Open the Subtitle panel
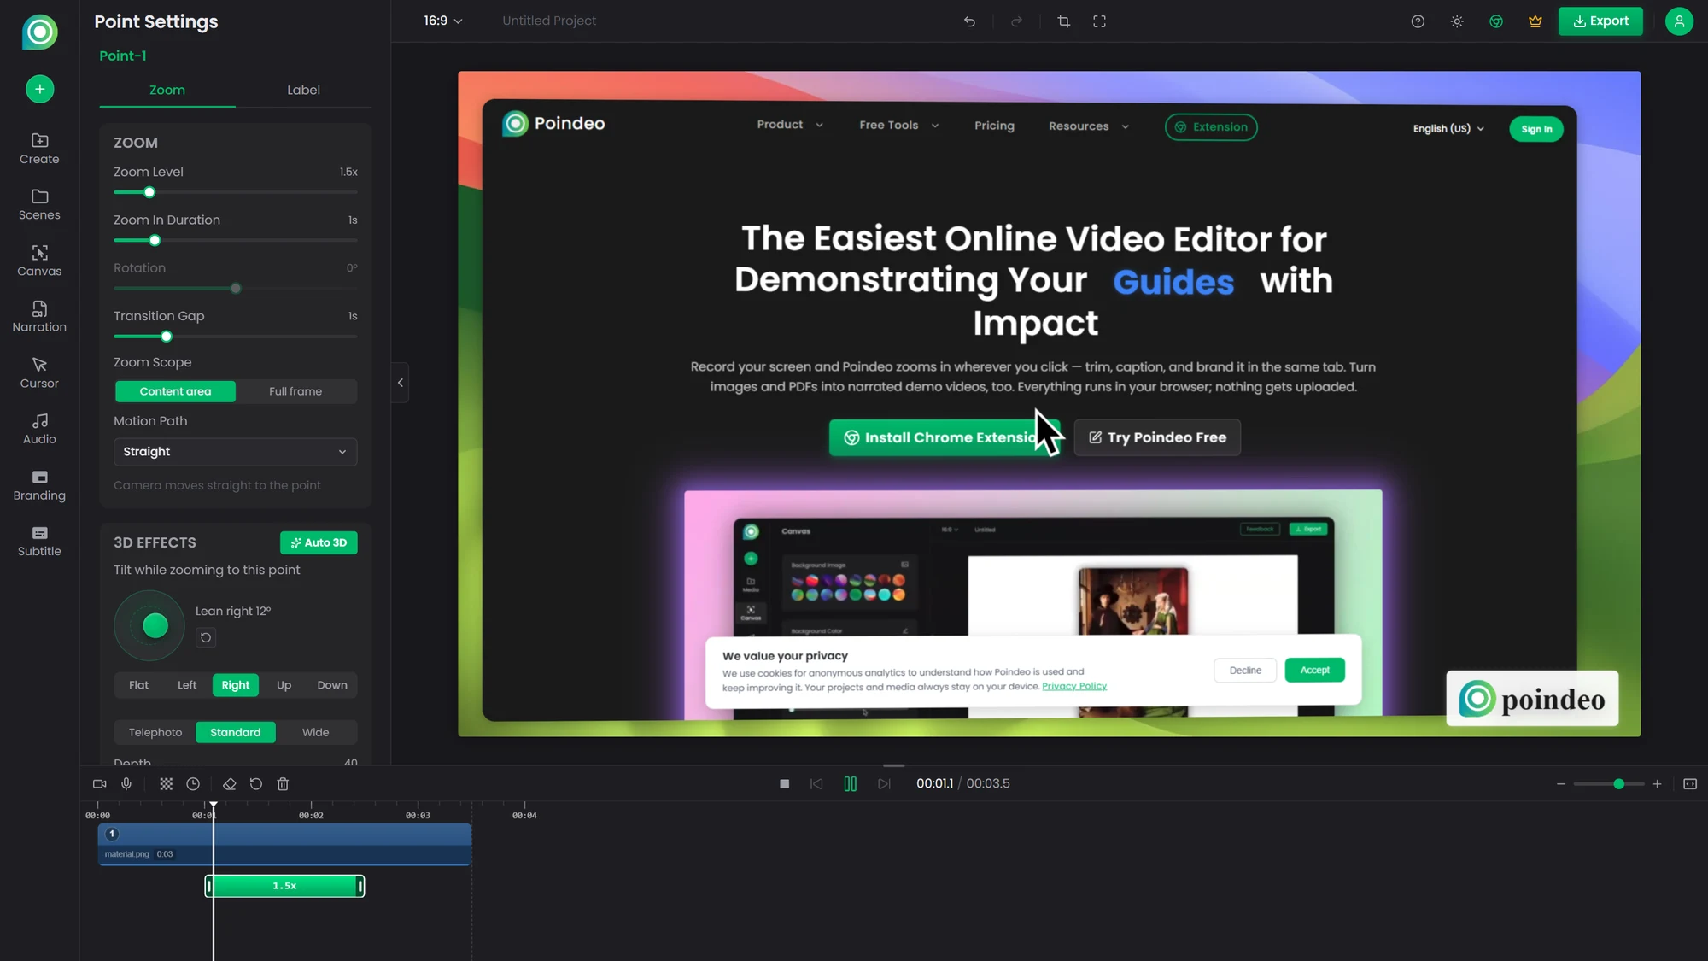The width and height of the screenshot is (1708, 961). pyautogui.click(x=39, y=542)
